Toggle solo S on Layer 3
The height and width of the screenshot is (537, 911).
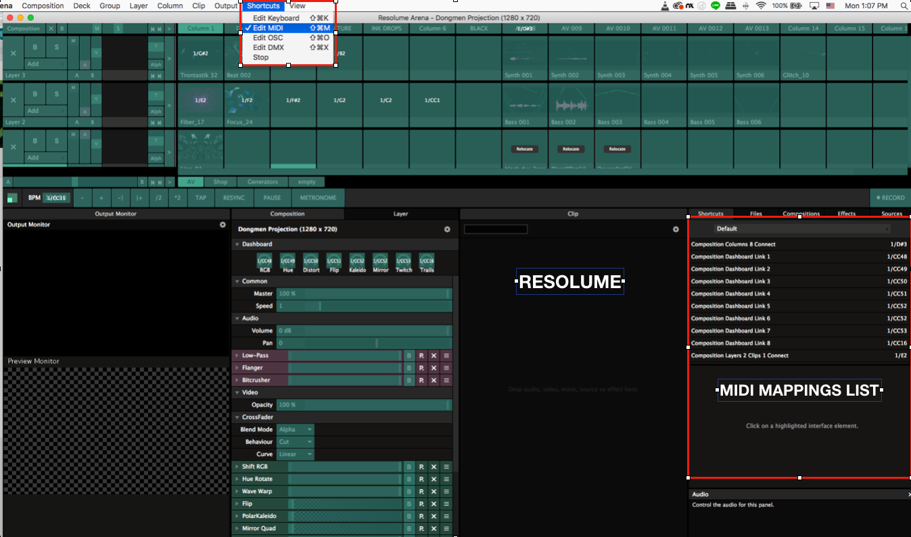pyautogui.click(x=57, y=46)
